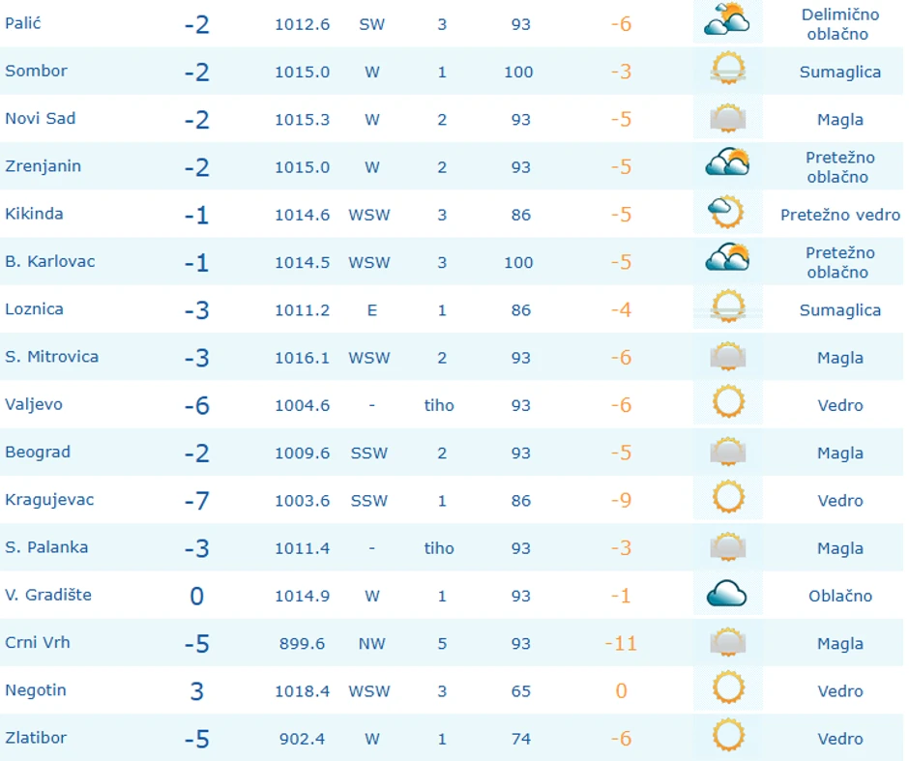Click the pressure value 1012.6 for Palić

(302, 24)
